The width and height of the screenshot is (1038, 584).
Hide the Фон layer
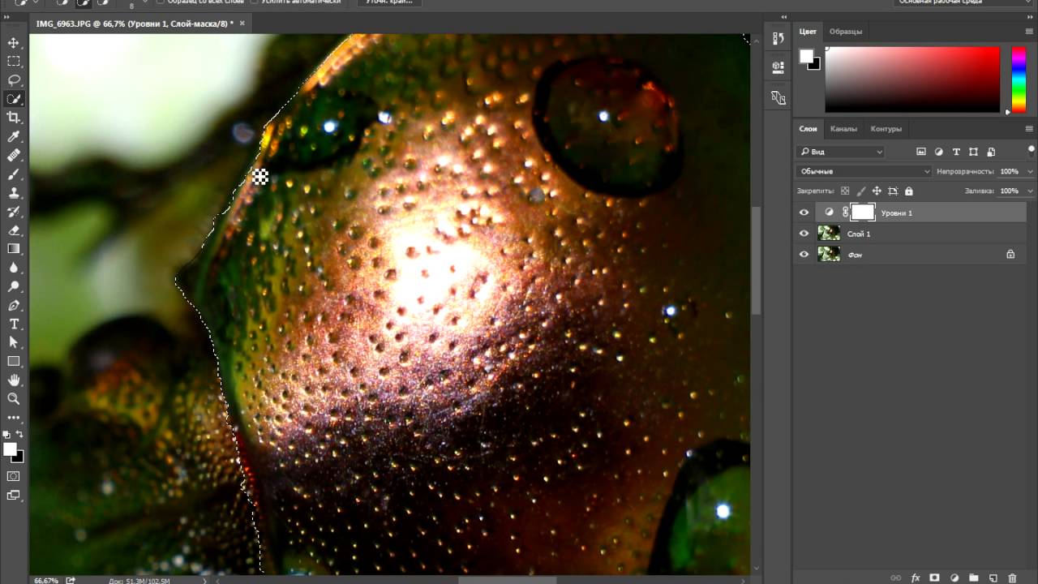tap(804, 255)
